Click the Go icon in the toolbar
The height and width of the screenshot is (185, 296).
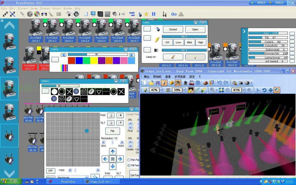tap(174, 14)
